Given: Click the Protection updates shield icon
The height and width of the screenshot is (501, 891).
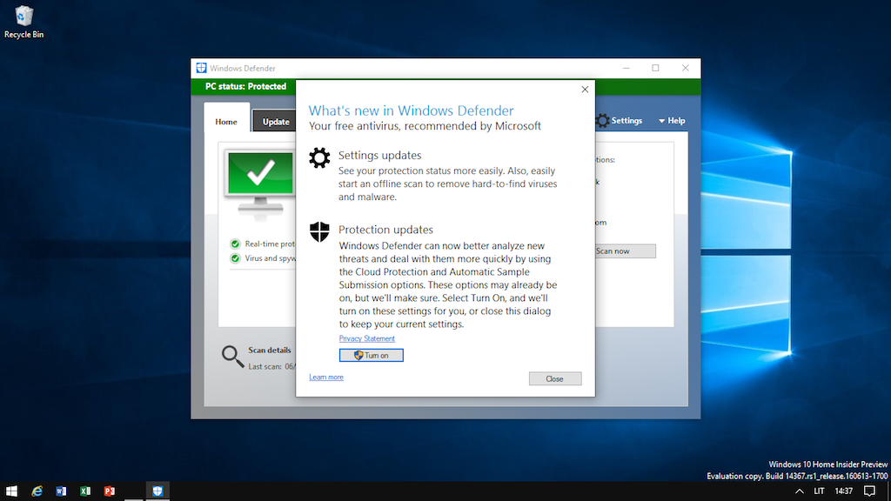Looking at the screenshot, I should pyautogui.click(x=320, y=231).
